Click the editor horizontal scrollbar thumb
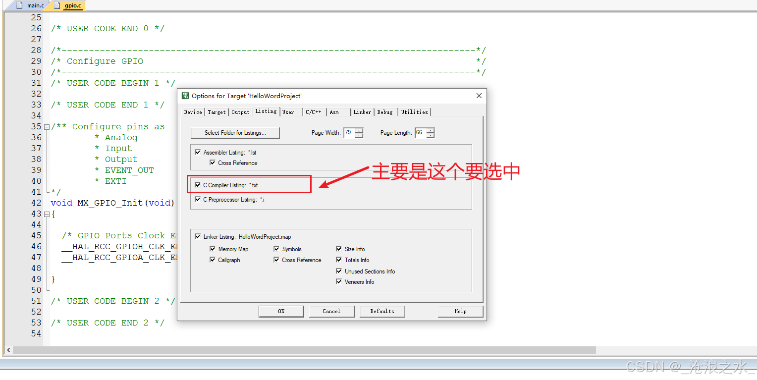The image size is (757, 380). pyautogui.click(x=304, y=350)
